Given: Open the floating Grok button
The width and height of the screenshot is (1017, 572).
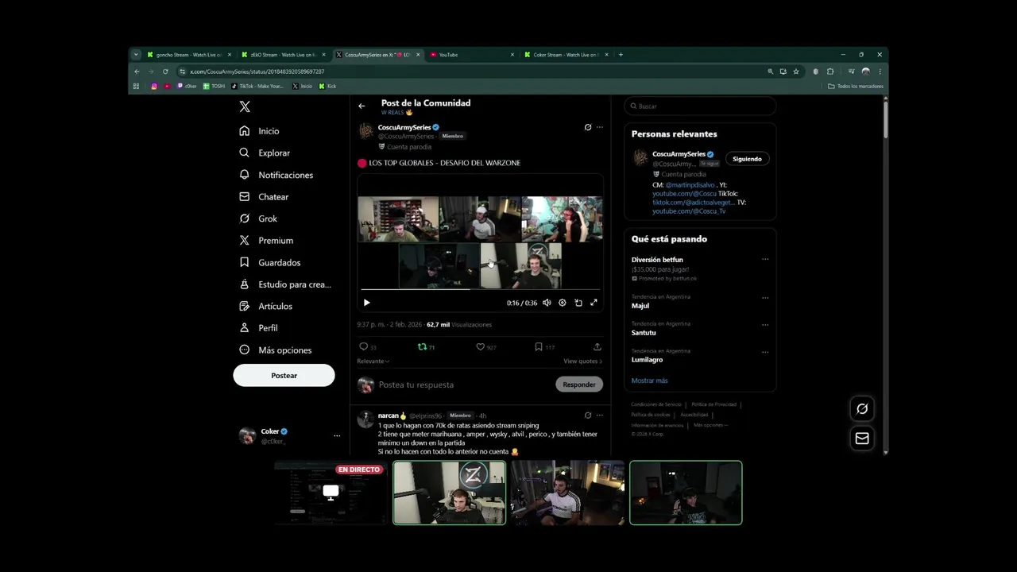Looking at the screenshot, I should click(x=862, y=408).
